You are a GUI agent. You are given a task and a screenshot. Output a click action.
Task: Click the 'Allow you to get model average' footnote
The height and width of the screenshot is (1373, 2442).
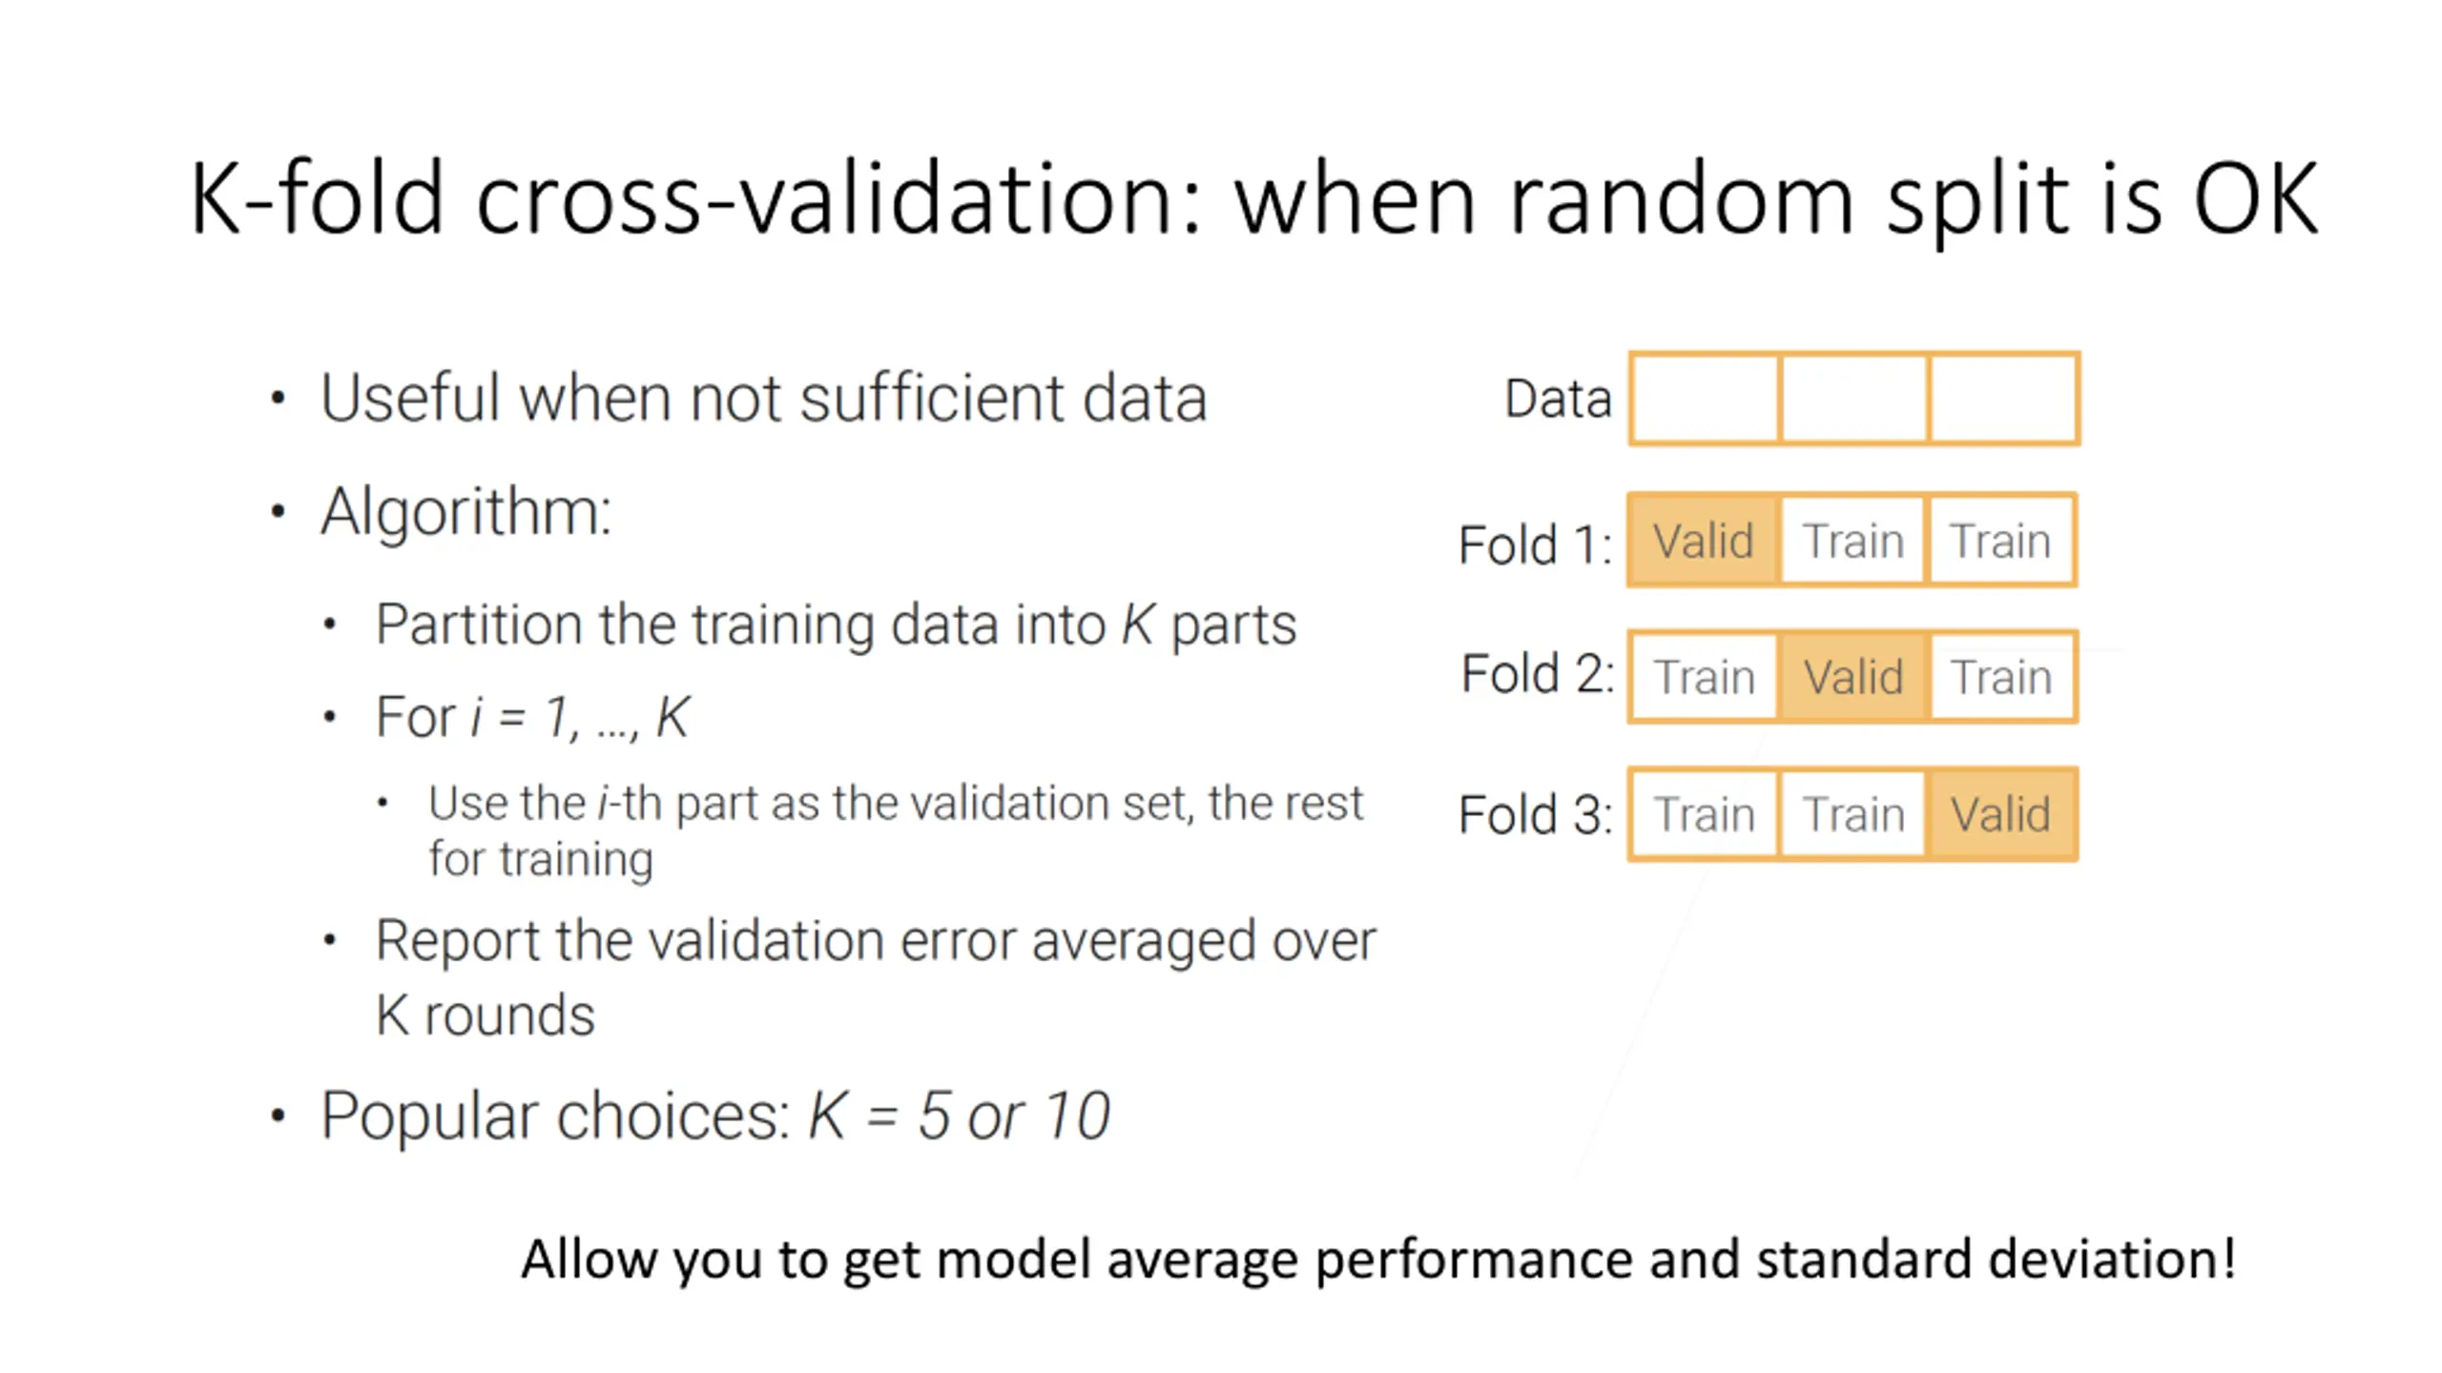tap(1377, 1259)
